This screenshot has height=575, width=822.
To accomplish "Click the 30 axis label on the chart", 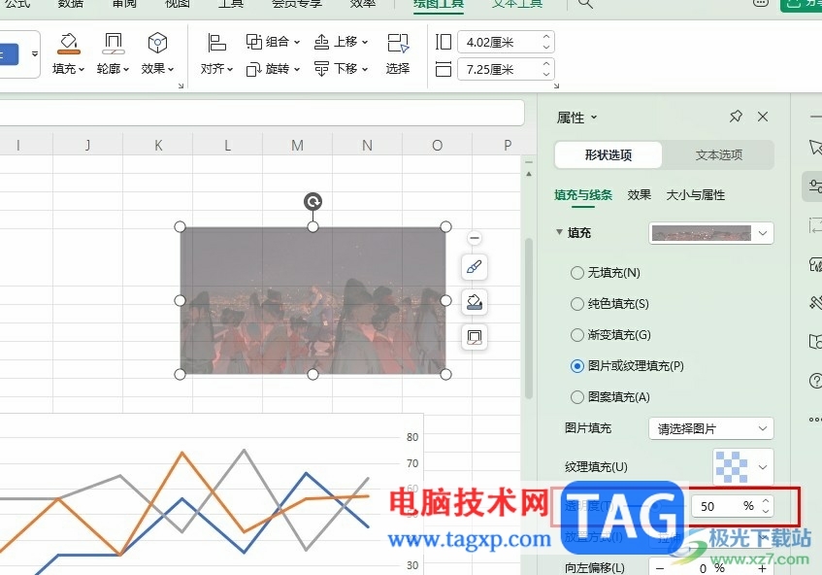I will pos(412,565).
